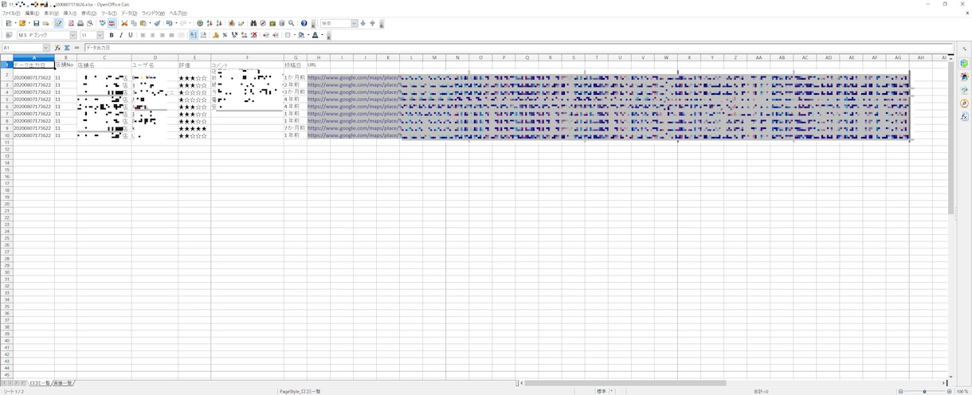
Task: Adjust the zoom slider in status bar
Action: pos(924,391)
